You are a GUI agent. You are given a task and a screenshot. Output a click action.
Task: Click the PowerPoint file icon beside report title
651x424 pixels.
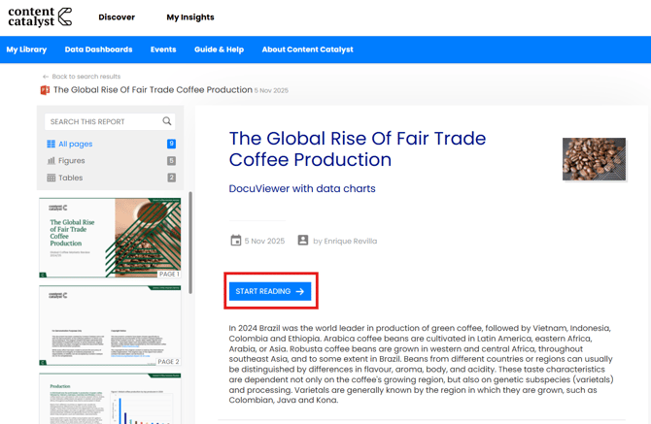pyautogui.click(x=45, y=90)
